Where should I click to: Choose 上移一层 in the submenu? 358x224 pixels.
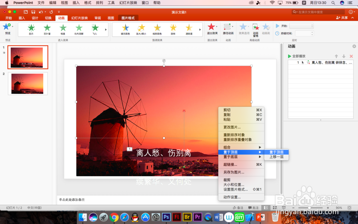tap(276, 157)
